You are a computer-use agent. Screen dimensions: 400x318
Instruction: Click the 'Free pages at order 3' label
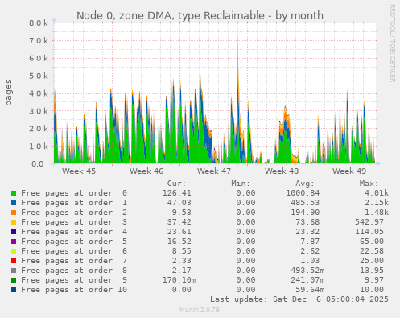[x=74, y=222]
